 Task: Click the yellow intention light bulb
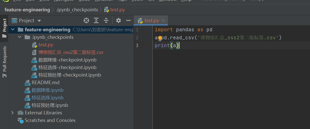[x=160, y=38]
